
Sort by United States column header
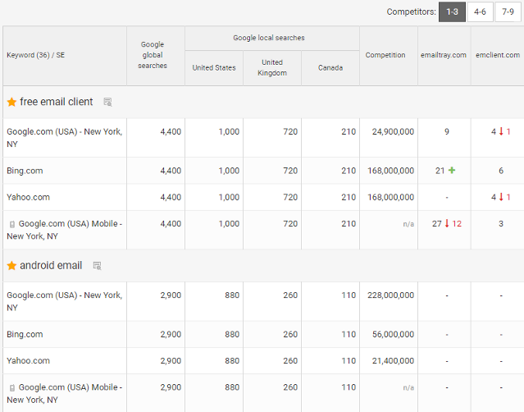[214, 68]
